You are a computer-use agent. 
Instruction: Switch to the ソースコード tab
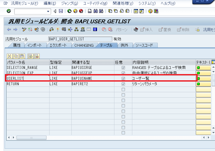(x=144, y=45)
